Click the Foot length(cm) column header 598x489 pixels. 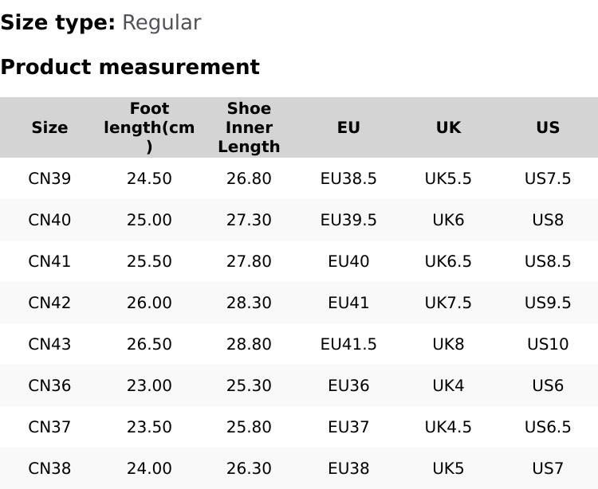(x=149, y=127)
